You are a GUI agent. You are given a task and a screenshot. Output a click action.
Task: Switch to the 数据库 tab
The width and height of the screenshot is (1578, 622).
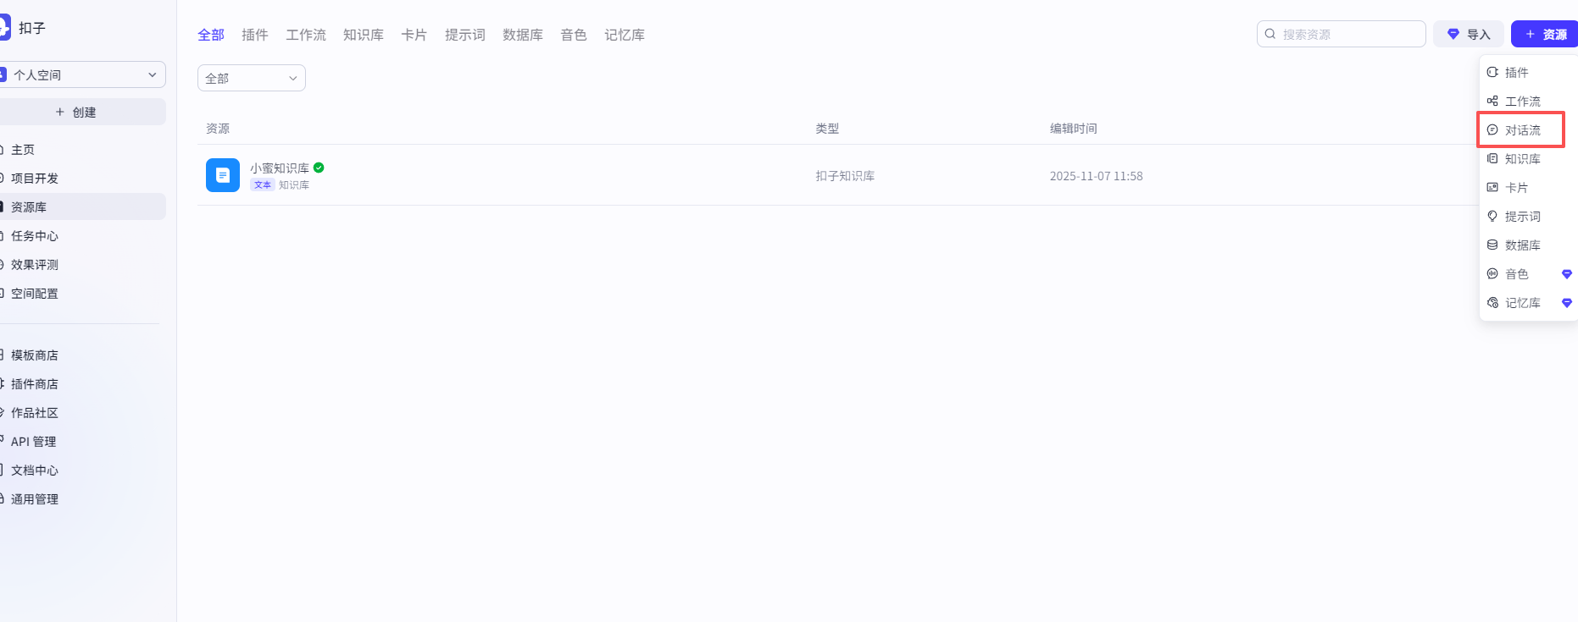[523, 35]
